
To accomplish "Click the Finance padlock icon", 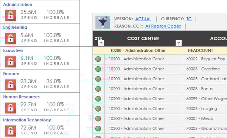I will pos(11,85).
